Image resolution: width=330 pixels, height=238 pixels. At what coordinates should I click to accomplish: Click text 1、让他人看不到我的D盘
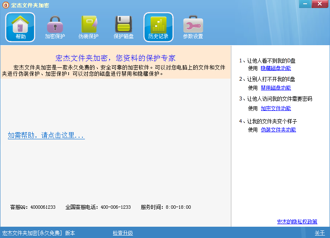267,61
